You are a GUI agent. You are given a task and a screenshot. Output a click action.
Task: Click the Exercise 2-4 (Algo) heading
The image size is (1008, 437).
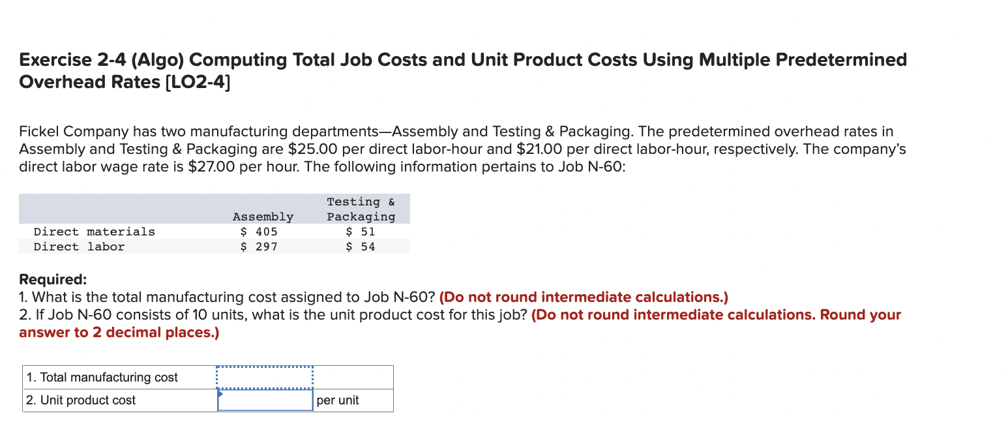(462, 59)
